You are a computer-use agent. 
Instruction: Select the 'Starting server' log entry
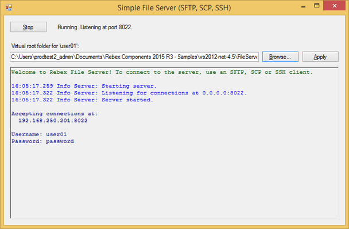coord(83,86)
